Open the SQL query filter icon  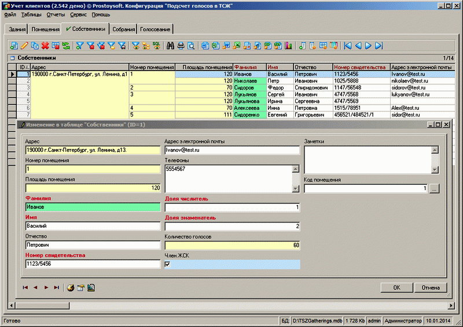156,46
